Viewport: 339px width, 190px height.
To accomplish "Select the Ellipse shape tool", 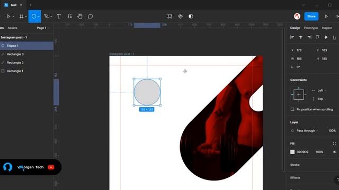I will coord(34,16).
